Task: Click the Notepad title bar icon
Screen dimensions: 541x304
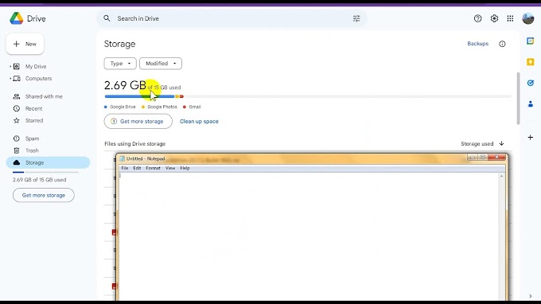Action: click(122, 158)
